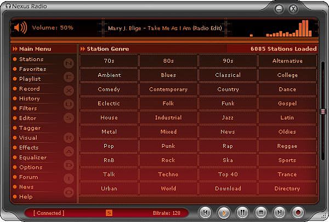
Task: Pause playback with the pause button
Action: tap(242, 213)
